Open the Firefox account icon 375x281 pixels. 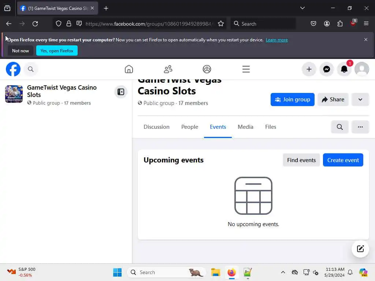327,23
